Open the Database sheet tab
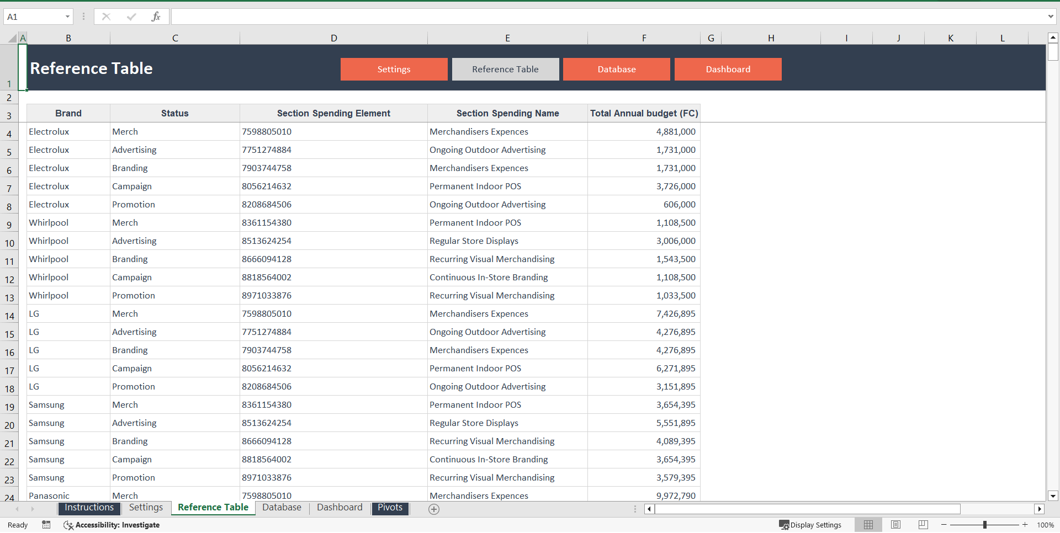The height and width of the screenshot is (533, 1060). [282, 508]
